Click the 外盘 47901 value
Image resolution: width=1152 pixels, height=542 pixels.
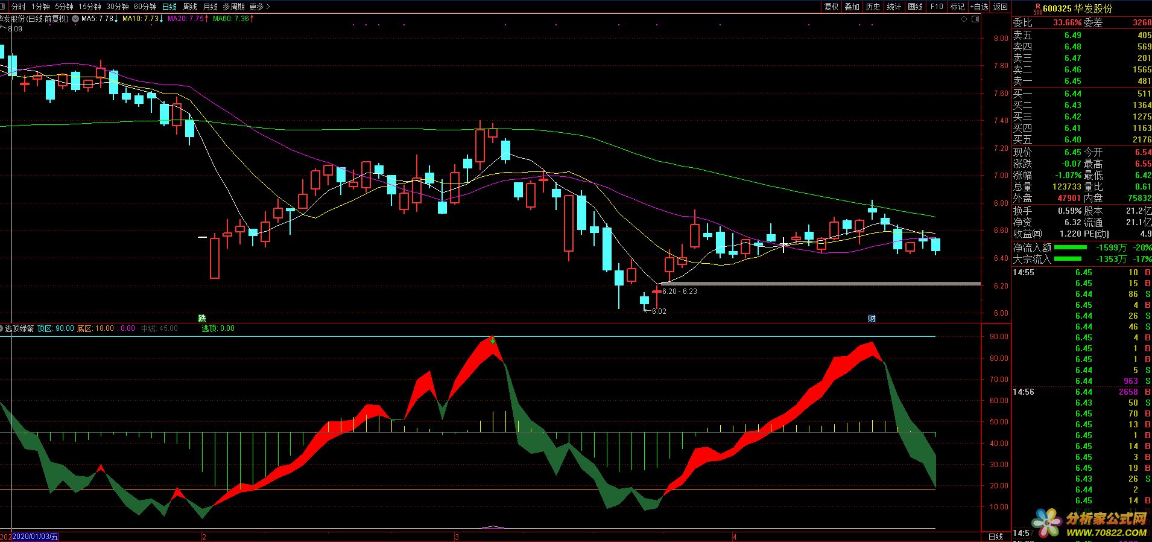pyautogui.click(x=1069, y=198)
